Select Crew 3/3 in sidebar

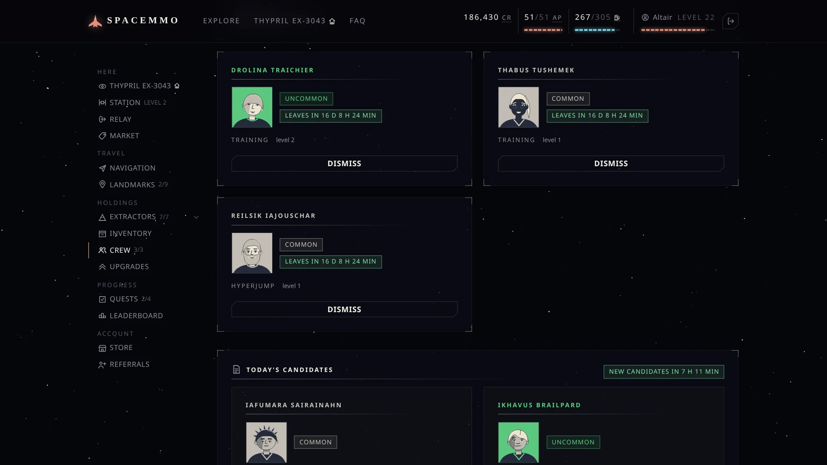121,250
